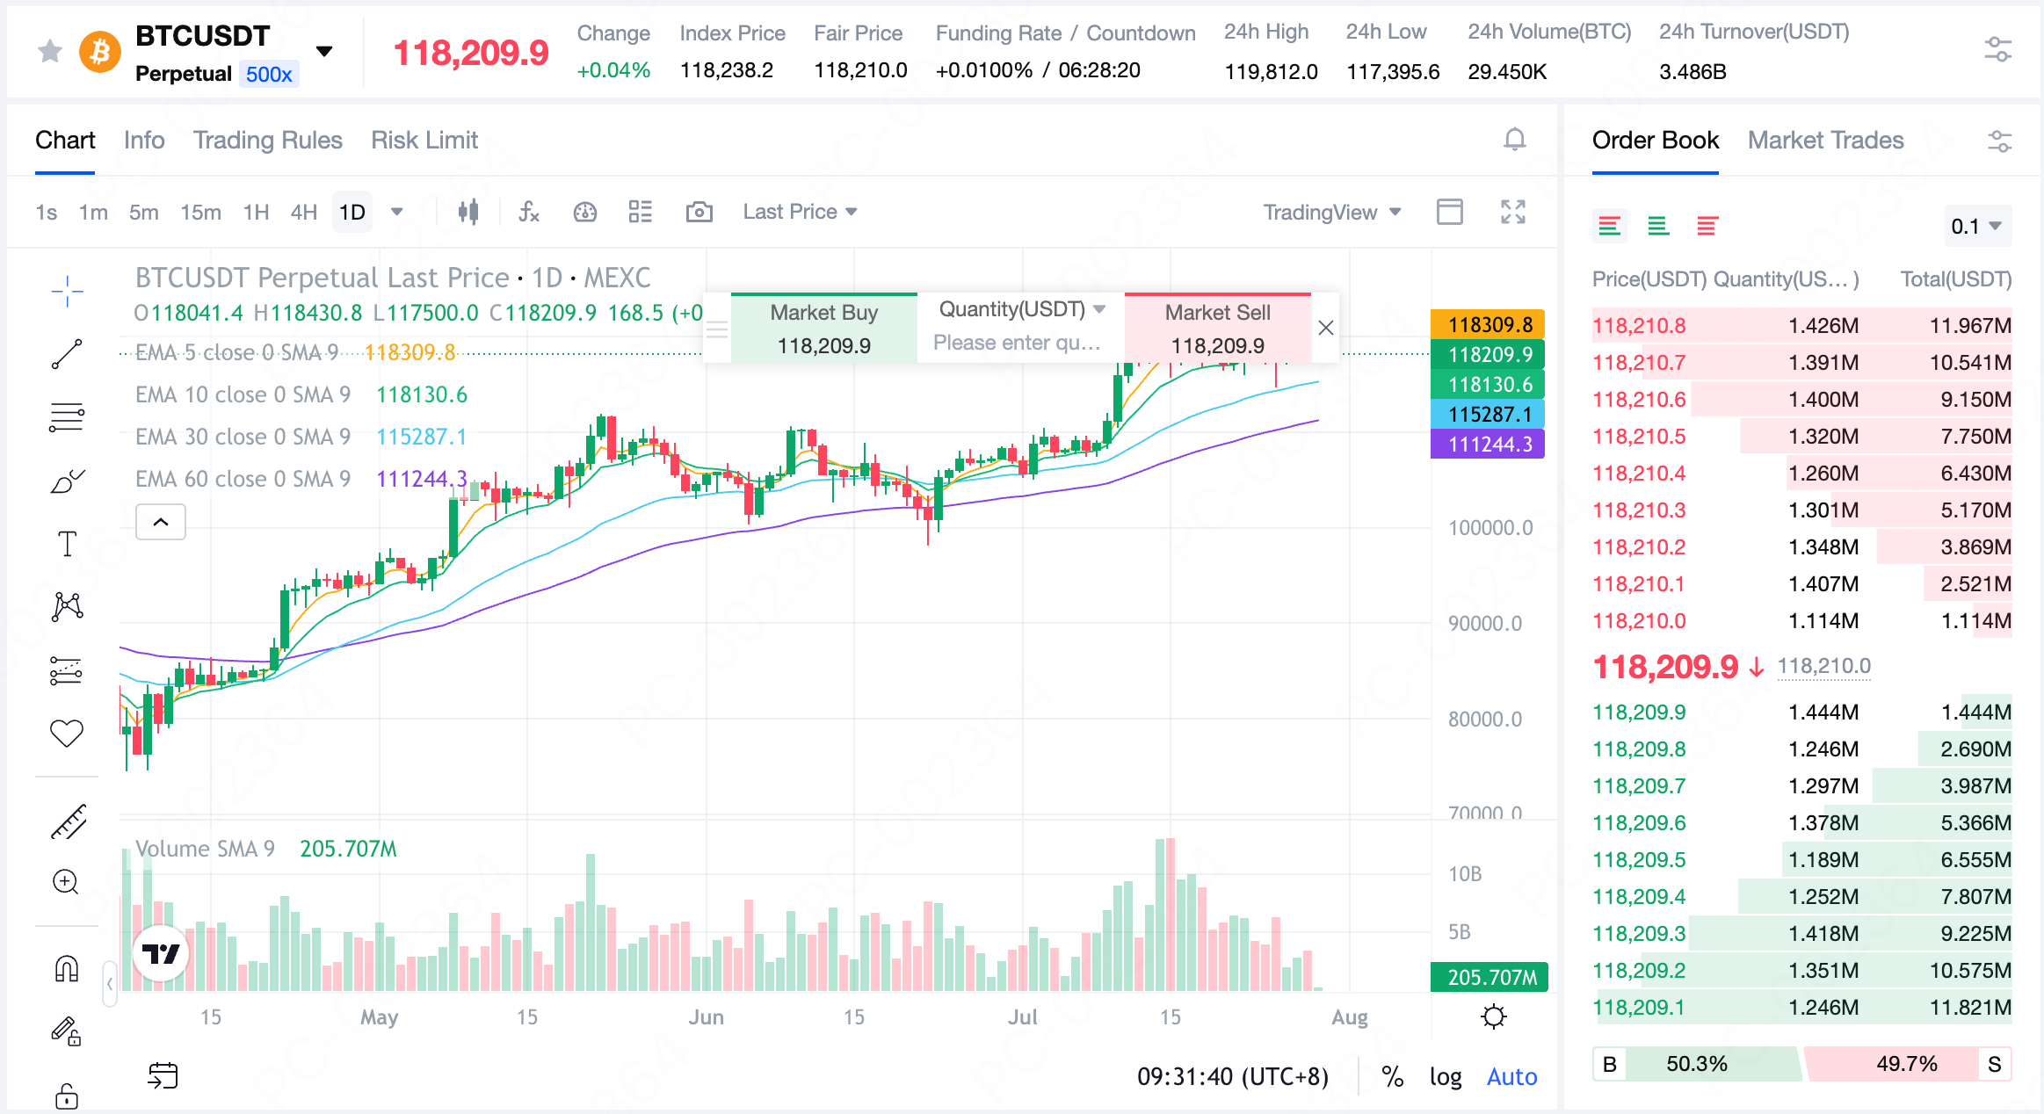Lock all drawings with padlock icon
2044x1114 pixels.
(67, 1096)
